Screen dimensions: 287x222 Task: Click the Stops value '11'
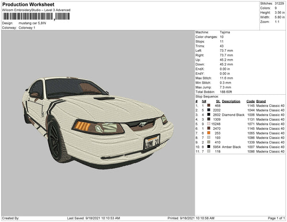(221, 41)
